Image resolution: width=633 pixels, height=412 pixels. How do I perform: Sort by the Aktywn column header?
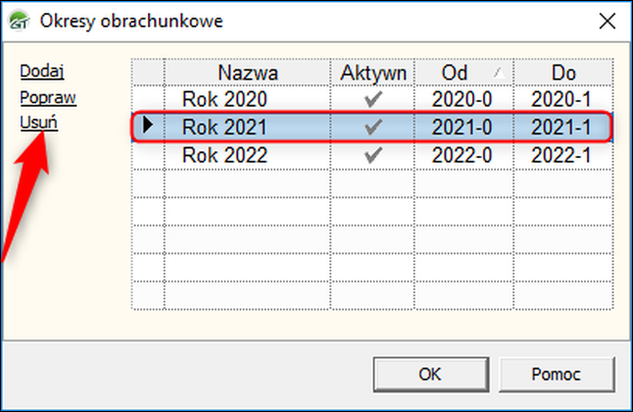[372, 73]
